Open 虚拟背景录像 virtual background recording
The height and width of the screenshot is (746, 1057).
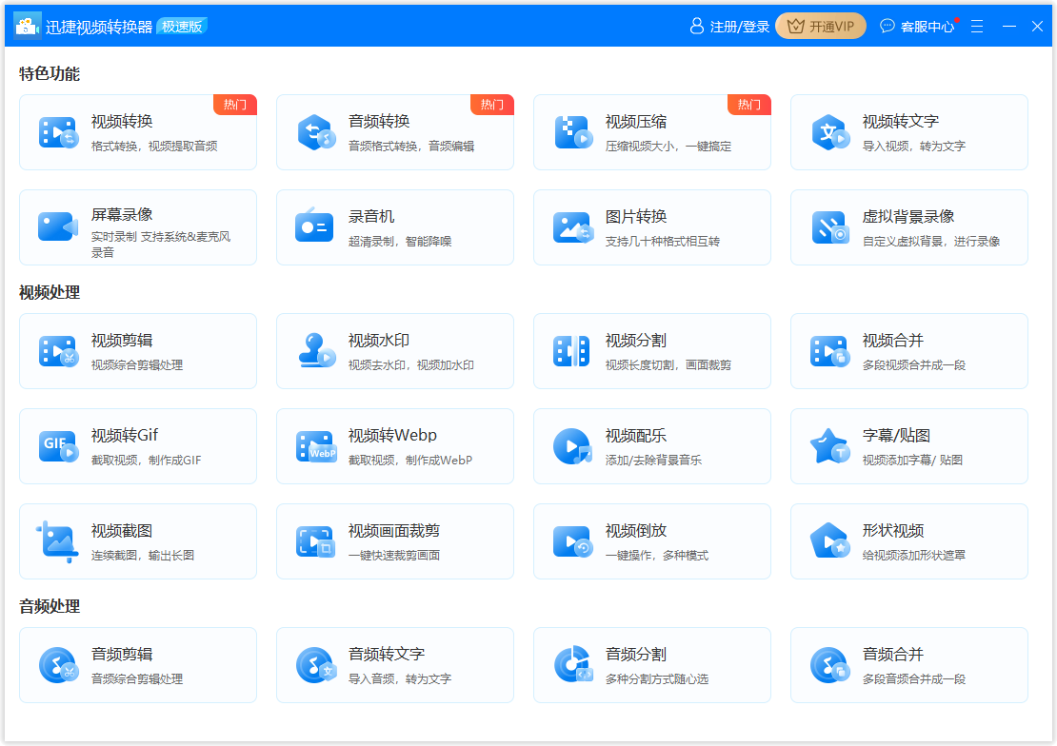tap(909, 227)
